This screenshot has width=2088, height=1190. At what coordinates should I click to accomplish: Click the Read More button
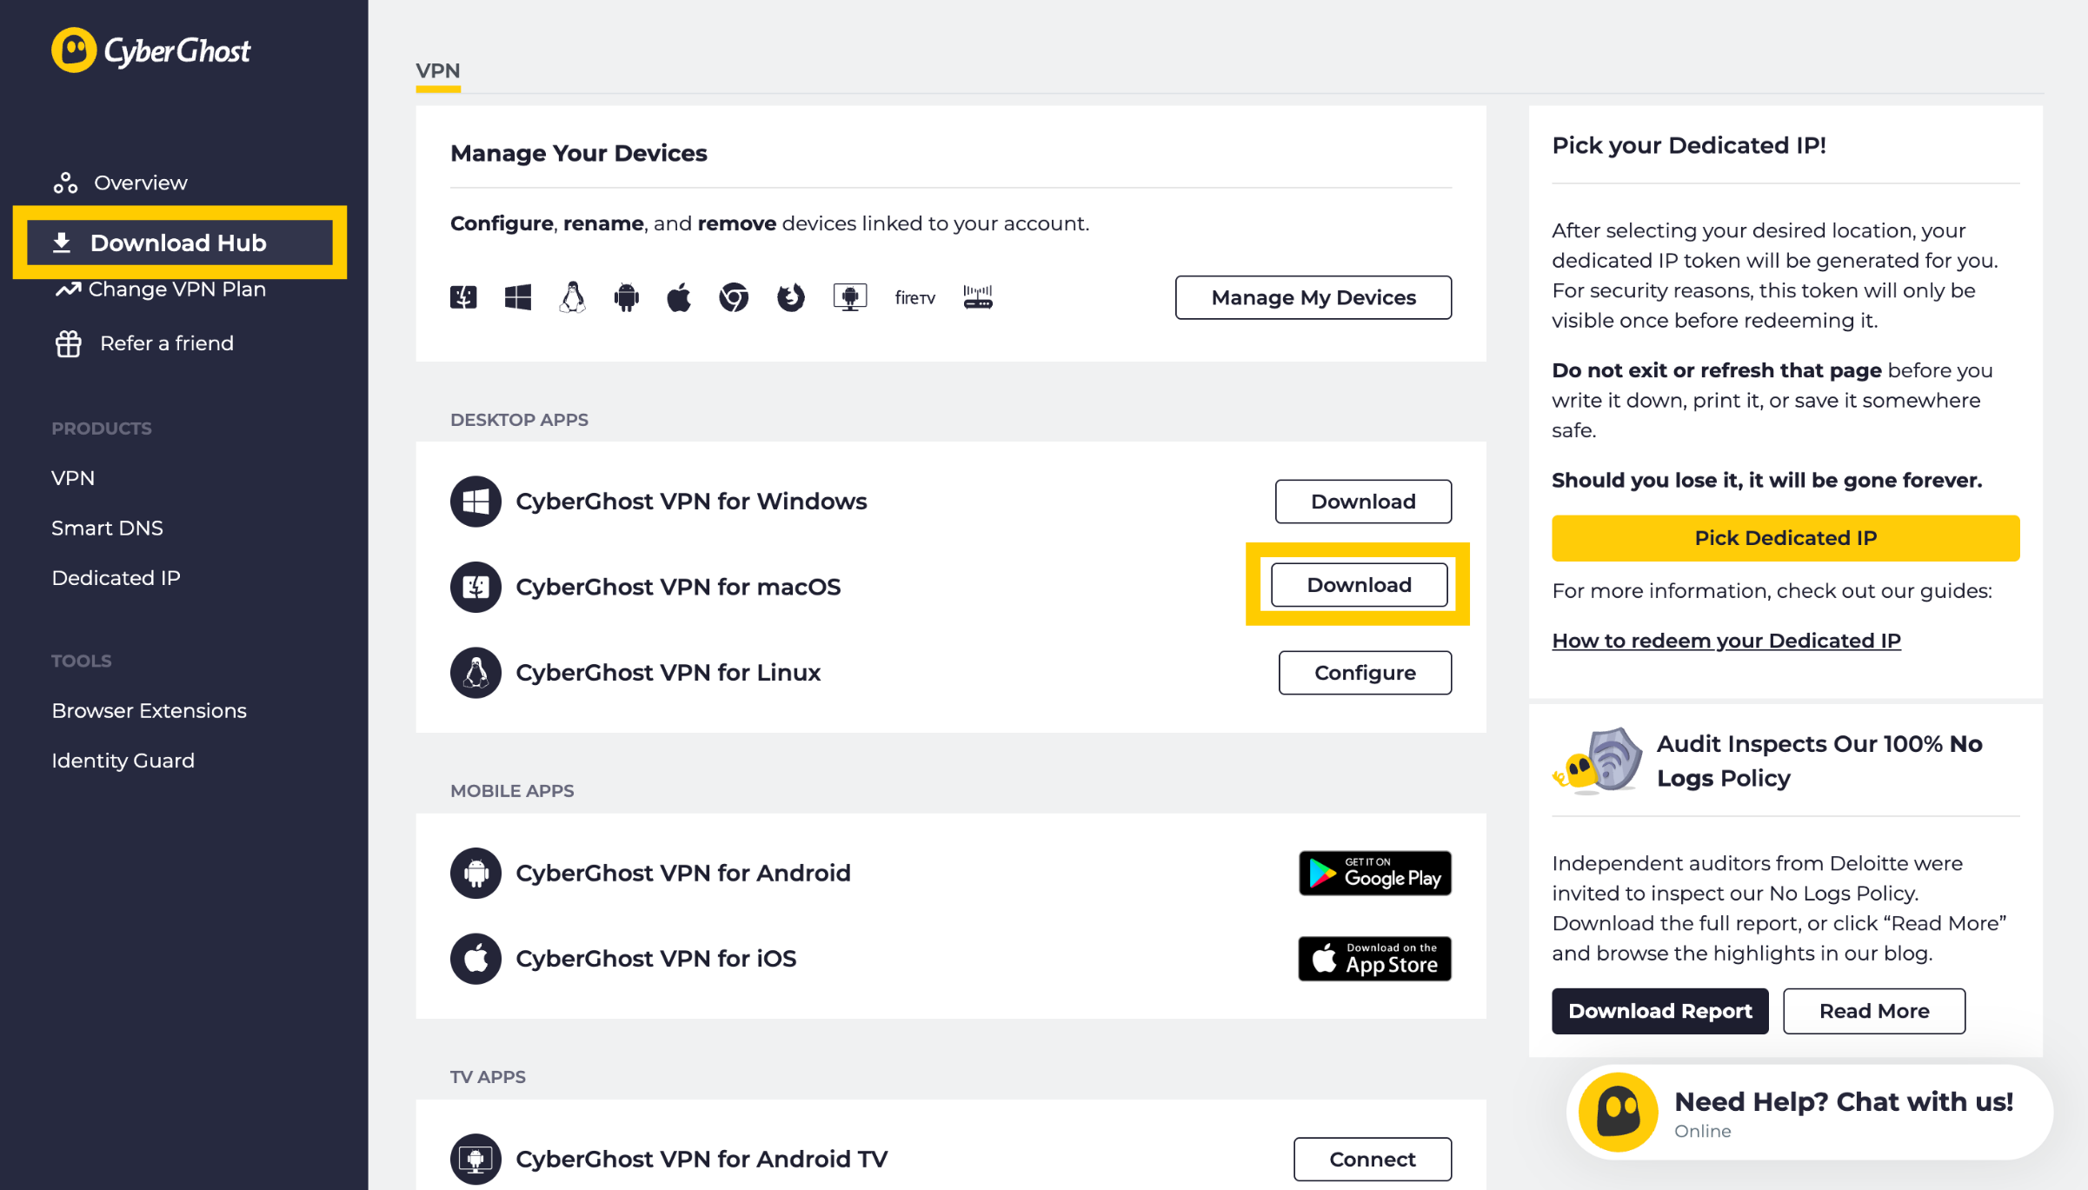1874,1011
